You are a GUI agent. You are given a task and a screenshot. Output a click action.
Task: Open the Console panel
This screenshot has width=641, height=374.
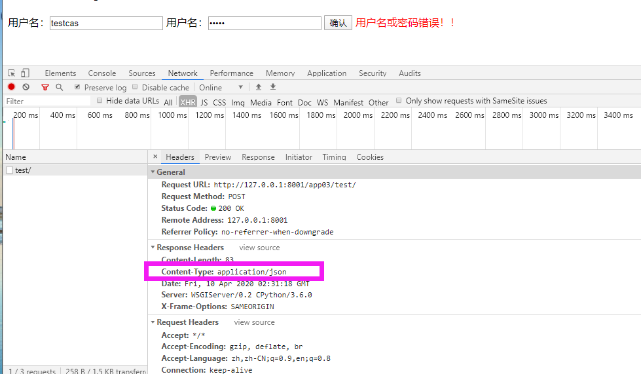coord(102,73)
